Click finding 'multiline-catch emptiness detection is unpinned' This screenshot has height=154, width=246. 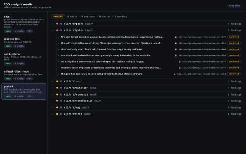coord(111,68)
